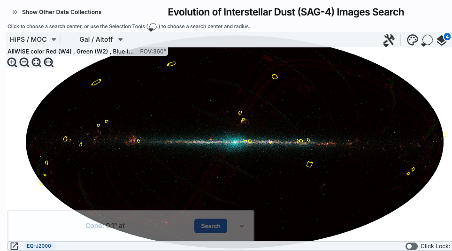Image resolution: width=452 pixels, height=251 pixels.
Task: Expand Show Other Data Collections panel
Action: pyautogui.click(x=57, y=12)
